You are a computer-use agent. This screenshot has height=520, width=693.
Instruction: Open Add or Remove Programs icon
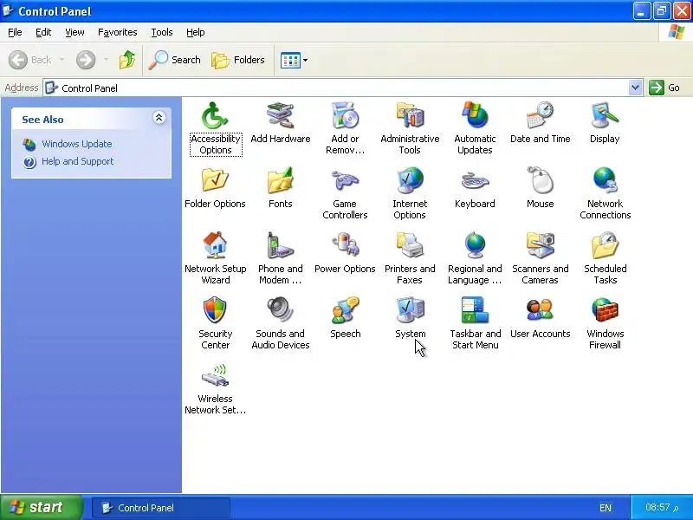[345, 115]
